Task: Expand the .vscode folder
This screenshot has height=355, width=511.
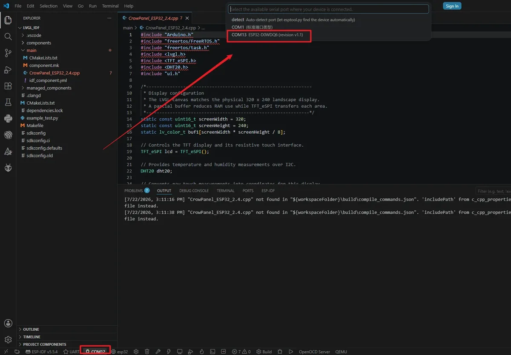Action: pos(67,35)
